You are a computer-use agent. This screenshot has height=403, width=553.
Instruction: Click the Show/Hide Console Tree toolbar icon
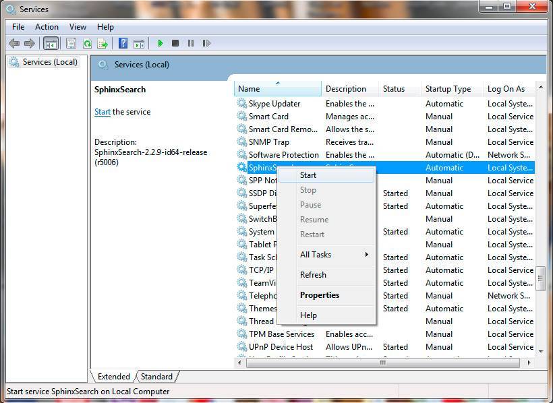51,43
